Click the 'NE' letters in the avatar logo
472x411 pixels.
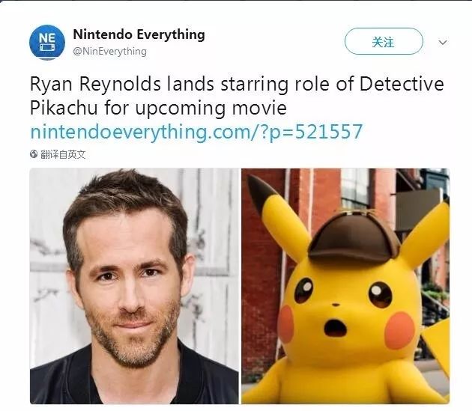tap(47, 38)
